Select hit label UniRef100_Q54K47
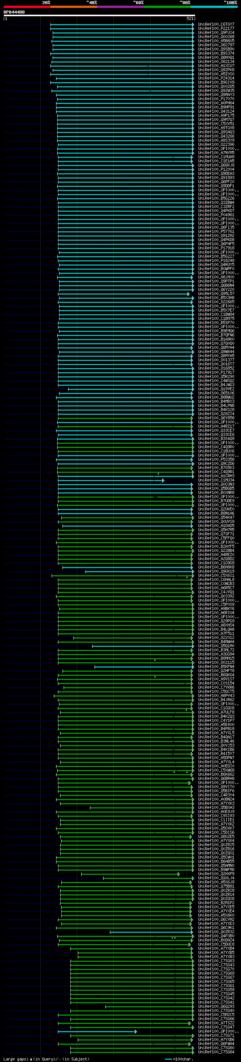The height and width of the screenshot is (1062, 241). [x=216, y=517]
